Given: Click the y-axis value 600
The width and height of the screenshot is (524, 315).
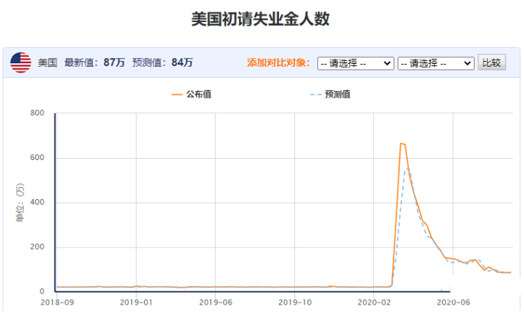Looking at the screenshot, I should tap(37, 158).
